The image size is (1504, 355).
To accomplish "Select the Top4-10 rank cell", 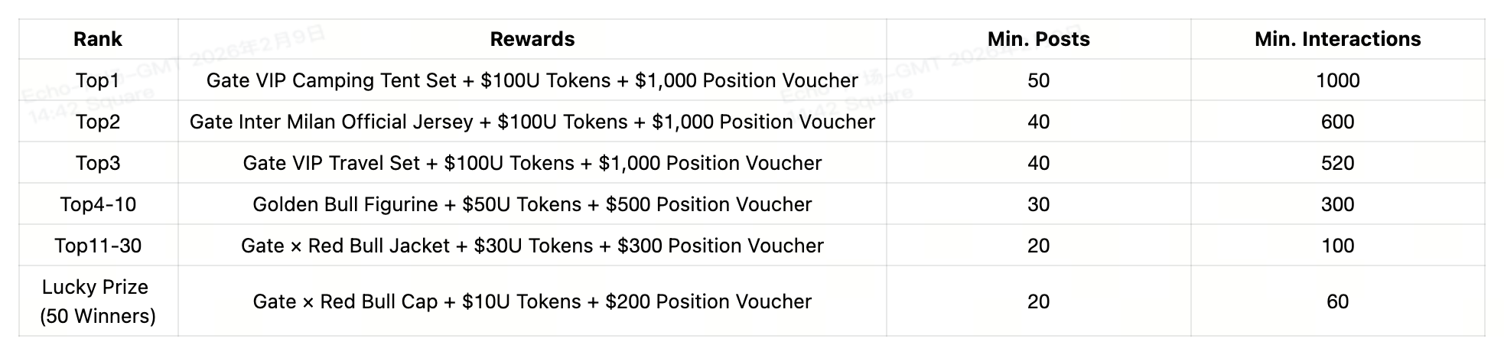I will click(98, 204).
